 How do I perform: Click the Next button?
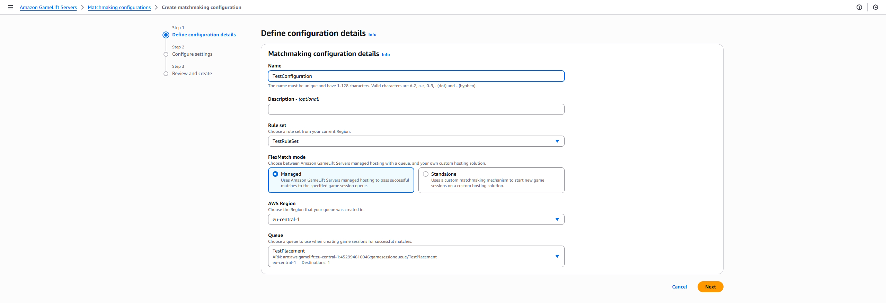tap(710, 287)
